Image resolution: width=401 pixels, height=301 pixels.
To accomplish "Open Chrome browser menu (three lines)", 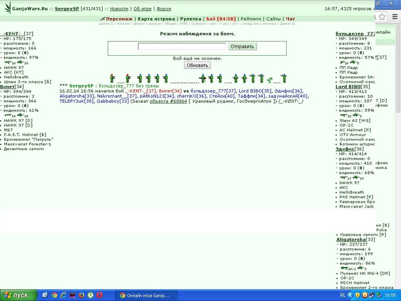I will (x=395, y=17).
